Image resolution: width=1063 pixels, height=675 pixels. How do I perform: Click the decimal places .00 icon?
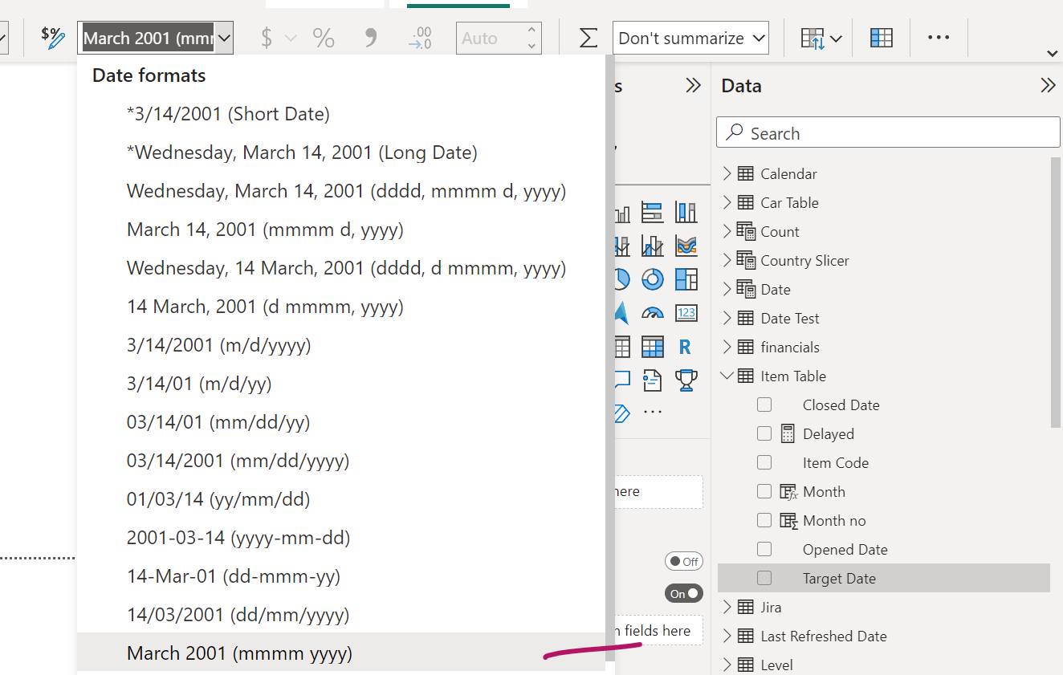[x=420, y=38]
